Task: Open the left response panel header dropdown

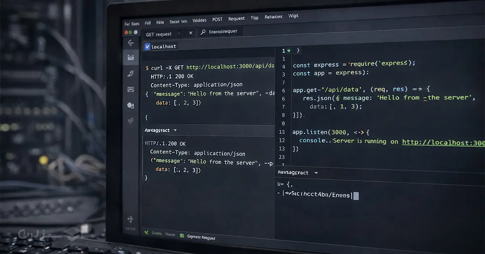Action: [x=175, y=131]
